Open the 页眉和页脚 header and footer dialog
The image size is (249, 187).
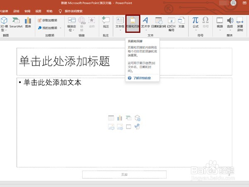tap(133, 24)
